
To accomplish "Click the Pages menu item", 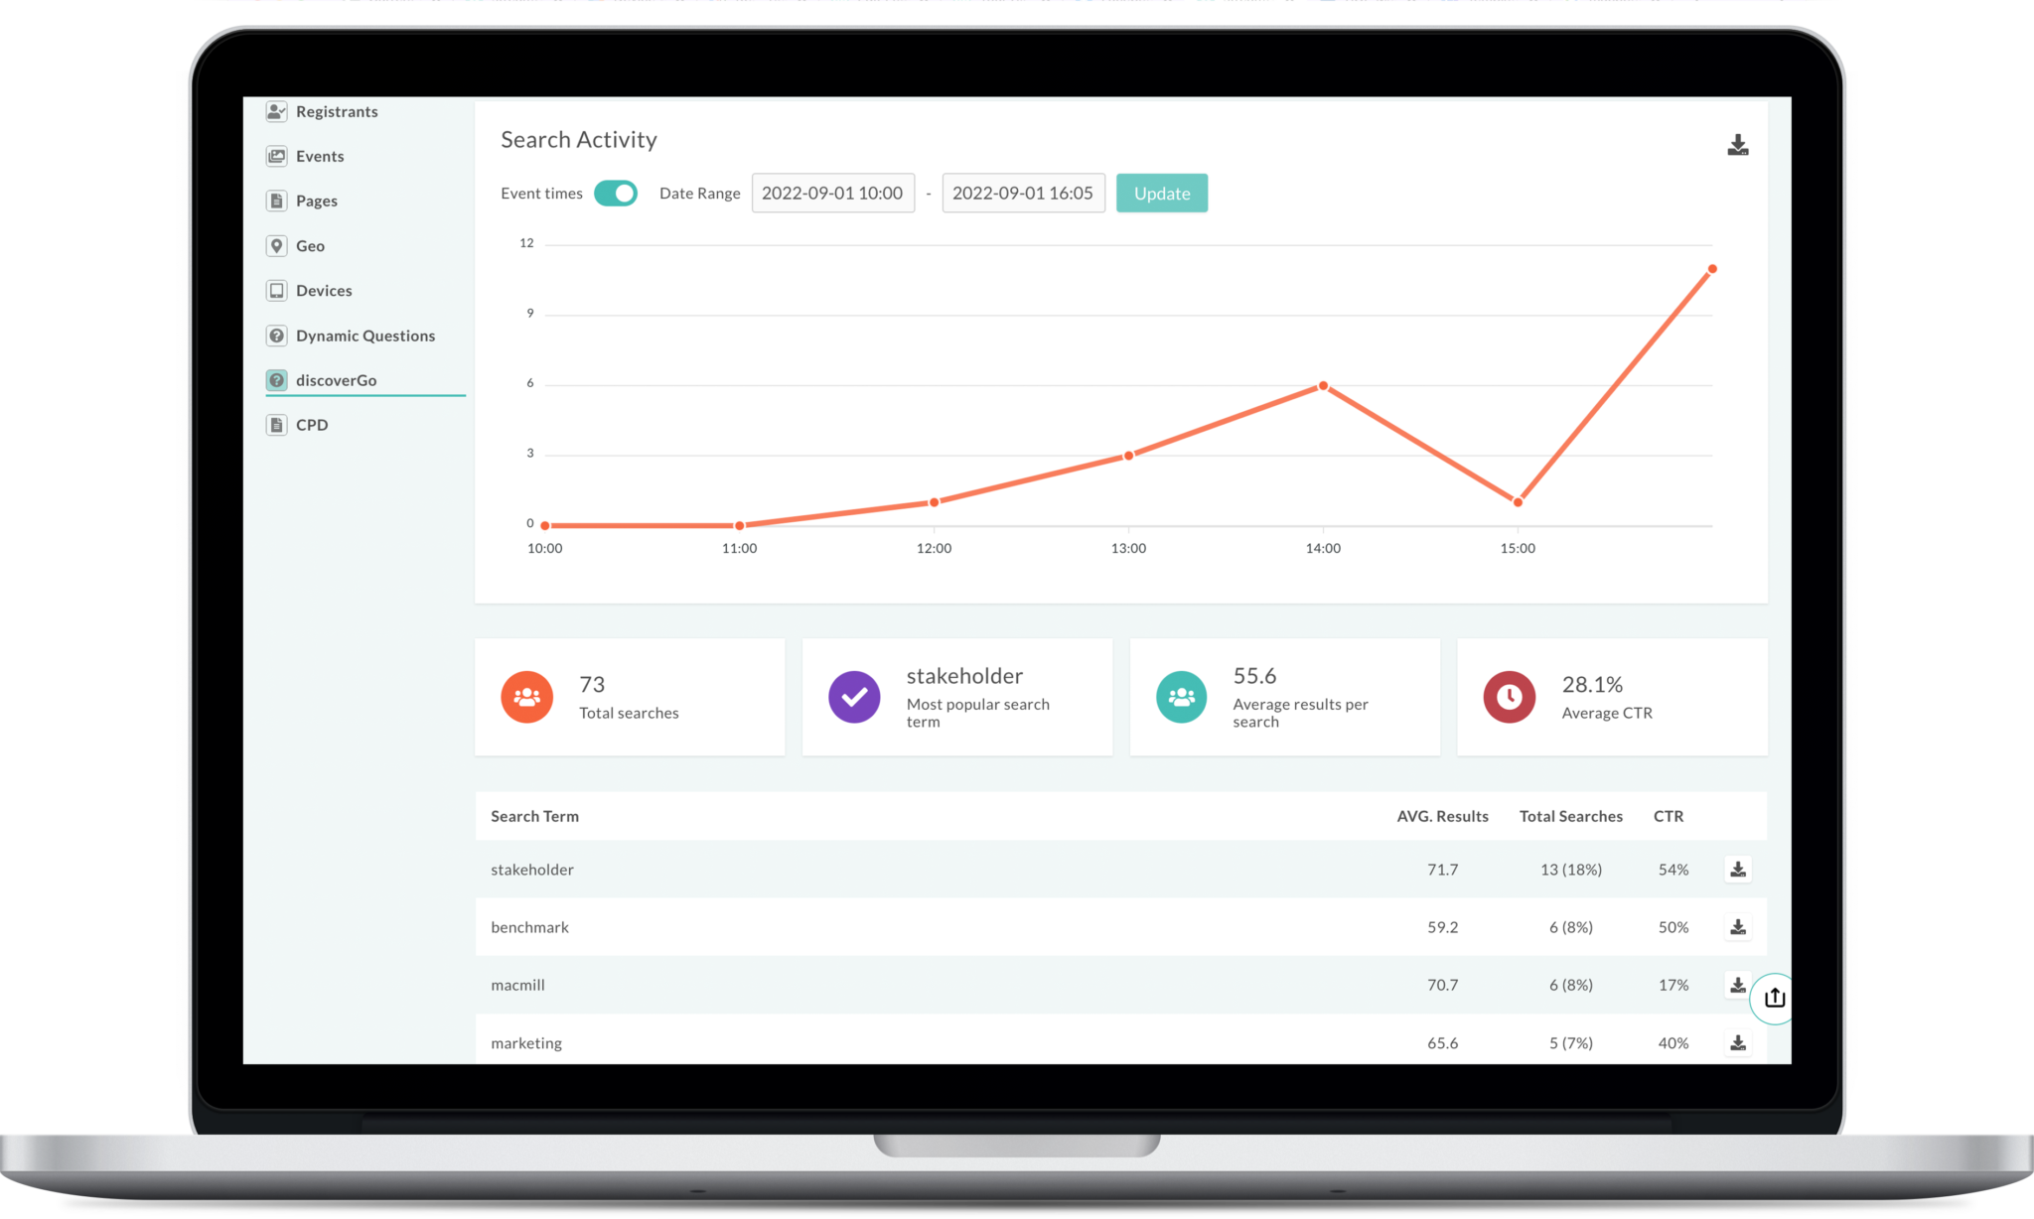I will click(x=317, y=201).
